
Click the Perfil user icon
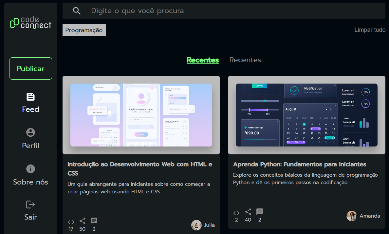[x=30, y=132]
